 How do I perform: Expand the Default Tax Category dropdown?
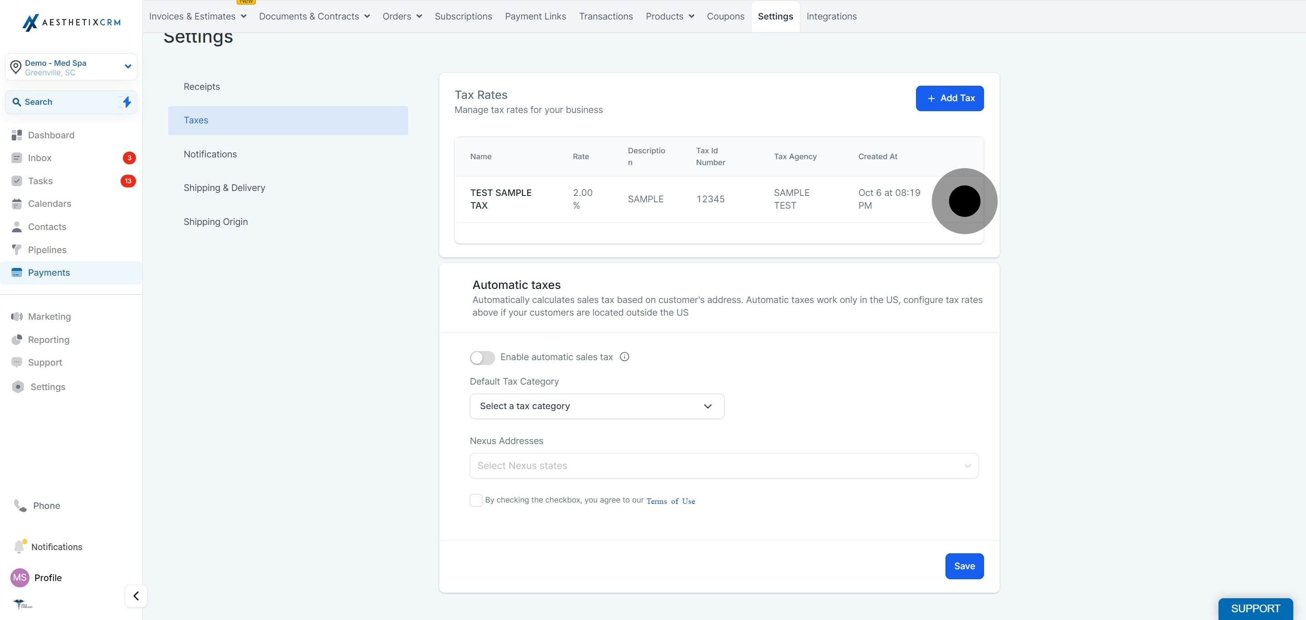pyautogui.click(x=597, y=406)
